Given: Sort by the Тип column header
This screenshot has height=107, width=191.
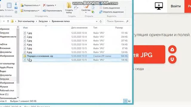Looking at the screenshot, I should 95,28.
